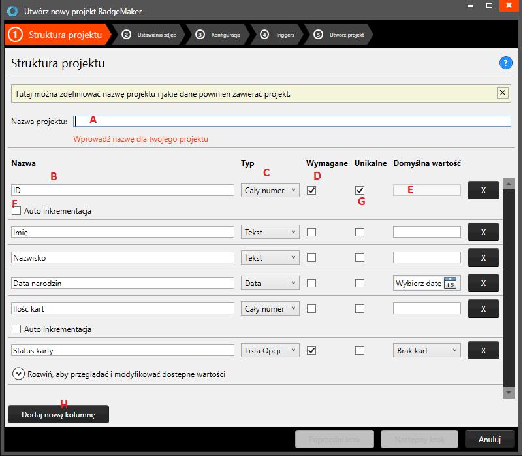Click Dodaj nową kolumnę button
The width and height of the screenshot is (523, 456).
click(58, 414)
